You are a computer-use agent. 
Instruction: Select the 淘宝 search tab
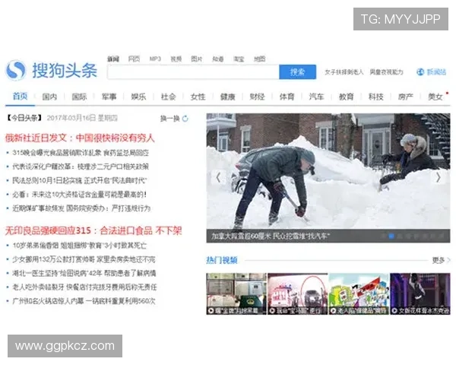coord(239,59)
